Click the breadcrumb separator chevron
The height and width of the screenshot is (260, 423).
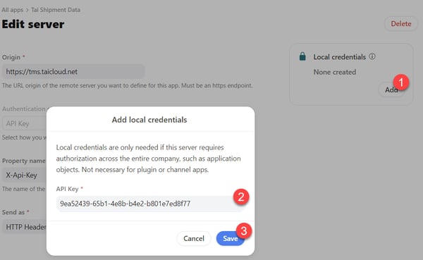click(27, 10)
